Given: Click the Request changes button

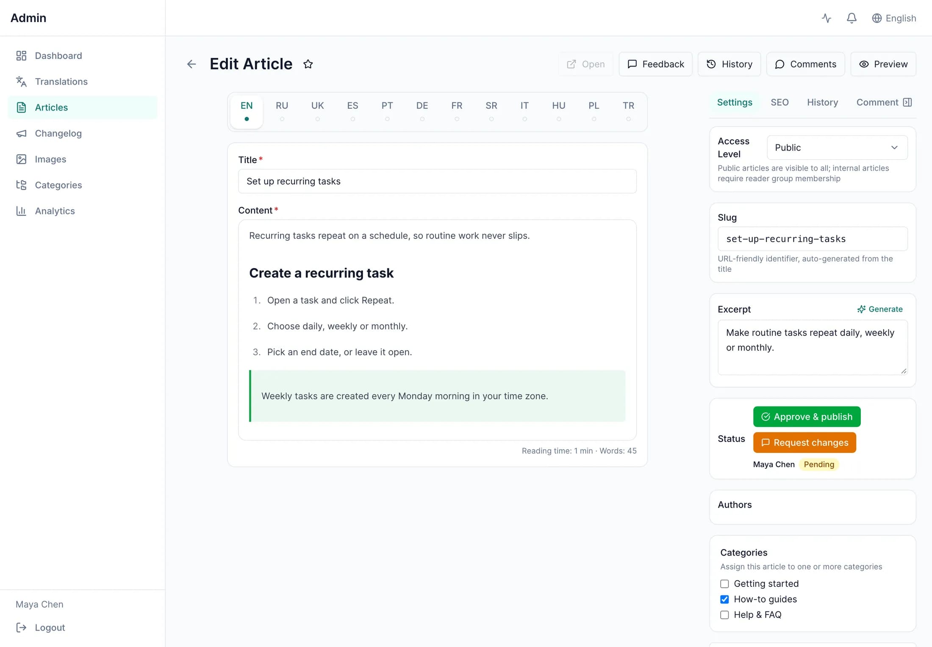Looking at the screenshot, I should [x=804, y=442].
